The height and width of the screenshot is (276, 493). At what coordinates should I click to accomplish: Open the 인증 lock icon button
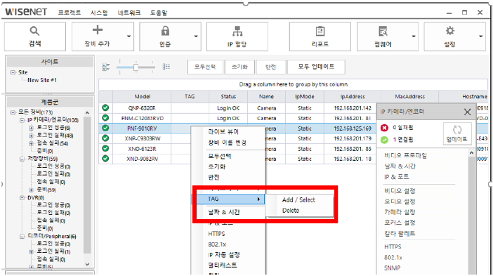pyautogui.click(x=165, y=31)
